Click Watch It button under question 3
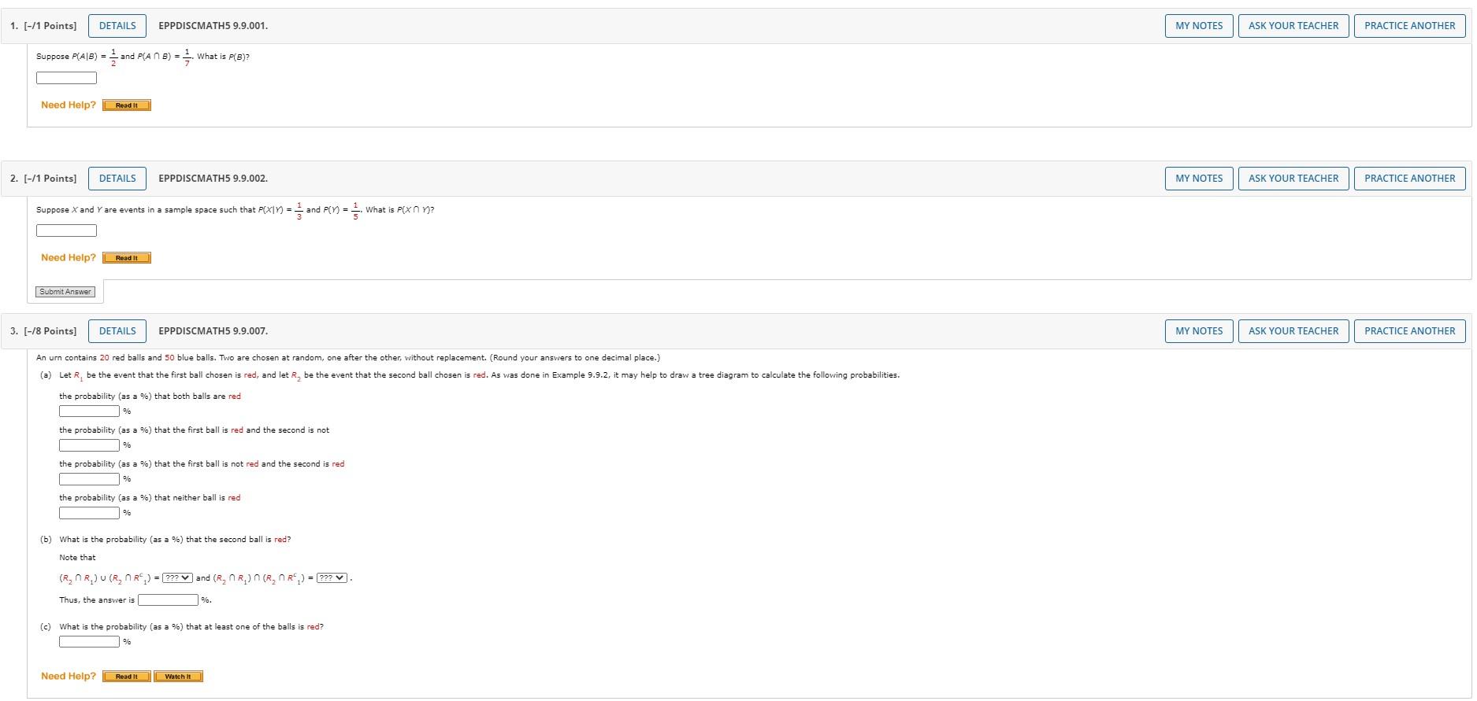The height and width of the screenshot is (701, 1477). (178, 677)
